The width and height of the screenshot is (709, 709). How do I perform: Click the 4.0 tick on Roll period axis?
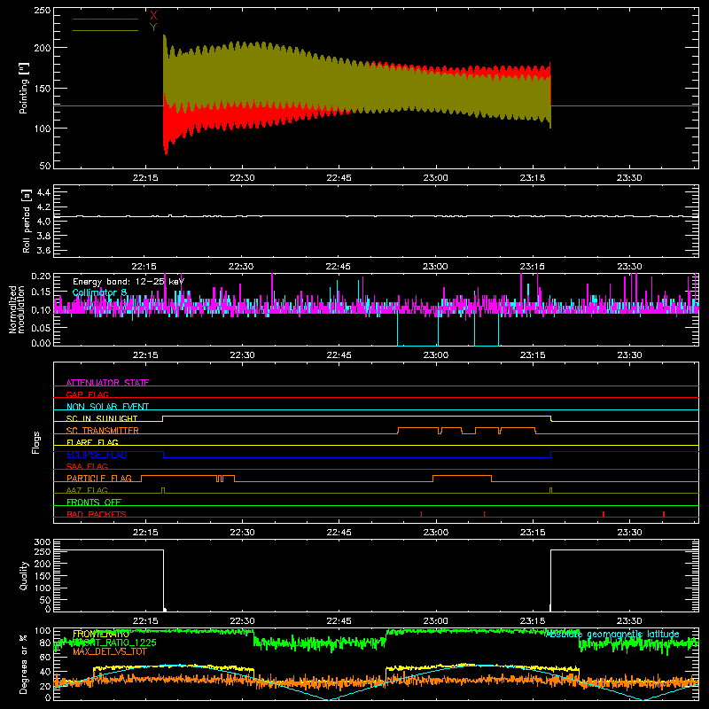(x=43, y=221)
